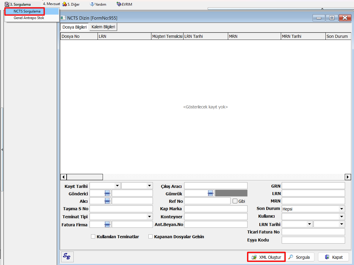Toggle Kapanan Dosyalar Gelsin checkbox
The image size is (354, 265).
click(151, 237)
